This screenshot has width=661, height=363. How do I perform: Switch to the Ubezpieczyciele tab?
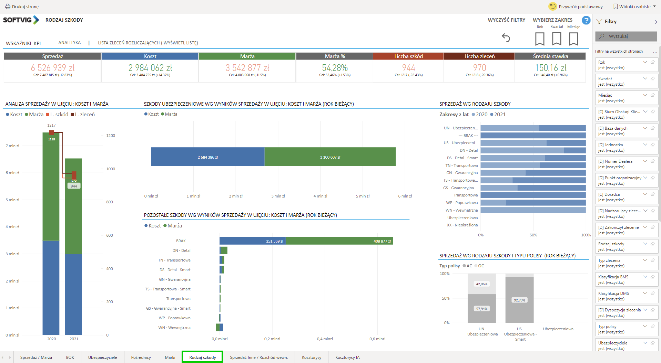[x=102, y=357]
